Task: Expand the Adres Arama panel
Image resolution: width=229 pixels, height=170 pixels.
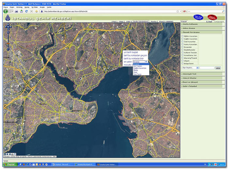Action: [202, 28]
